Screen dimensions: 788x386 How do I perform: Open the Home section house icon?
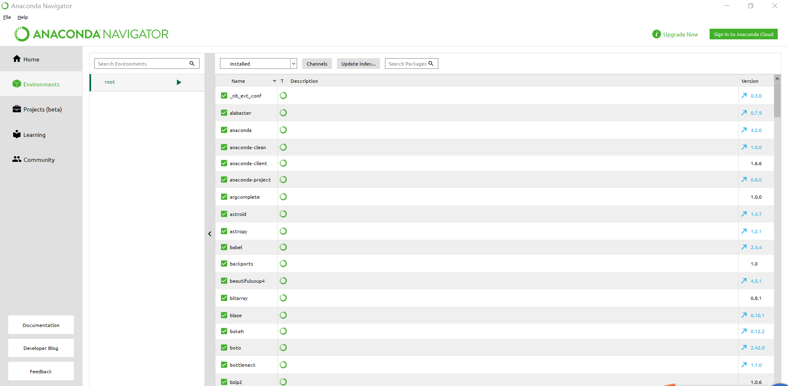[x=17, y=59]
